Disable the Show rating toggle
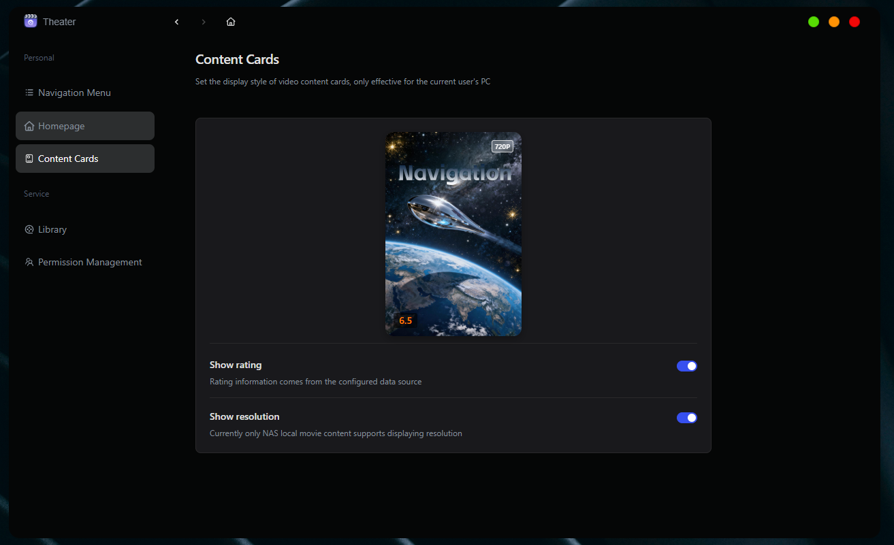Screen dimensions: 894x545 tap(687, 366)
